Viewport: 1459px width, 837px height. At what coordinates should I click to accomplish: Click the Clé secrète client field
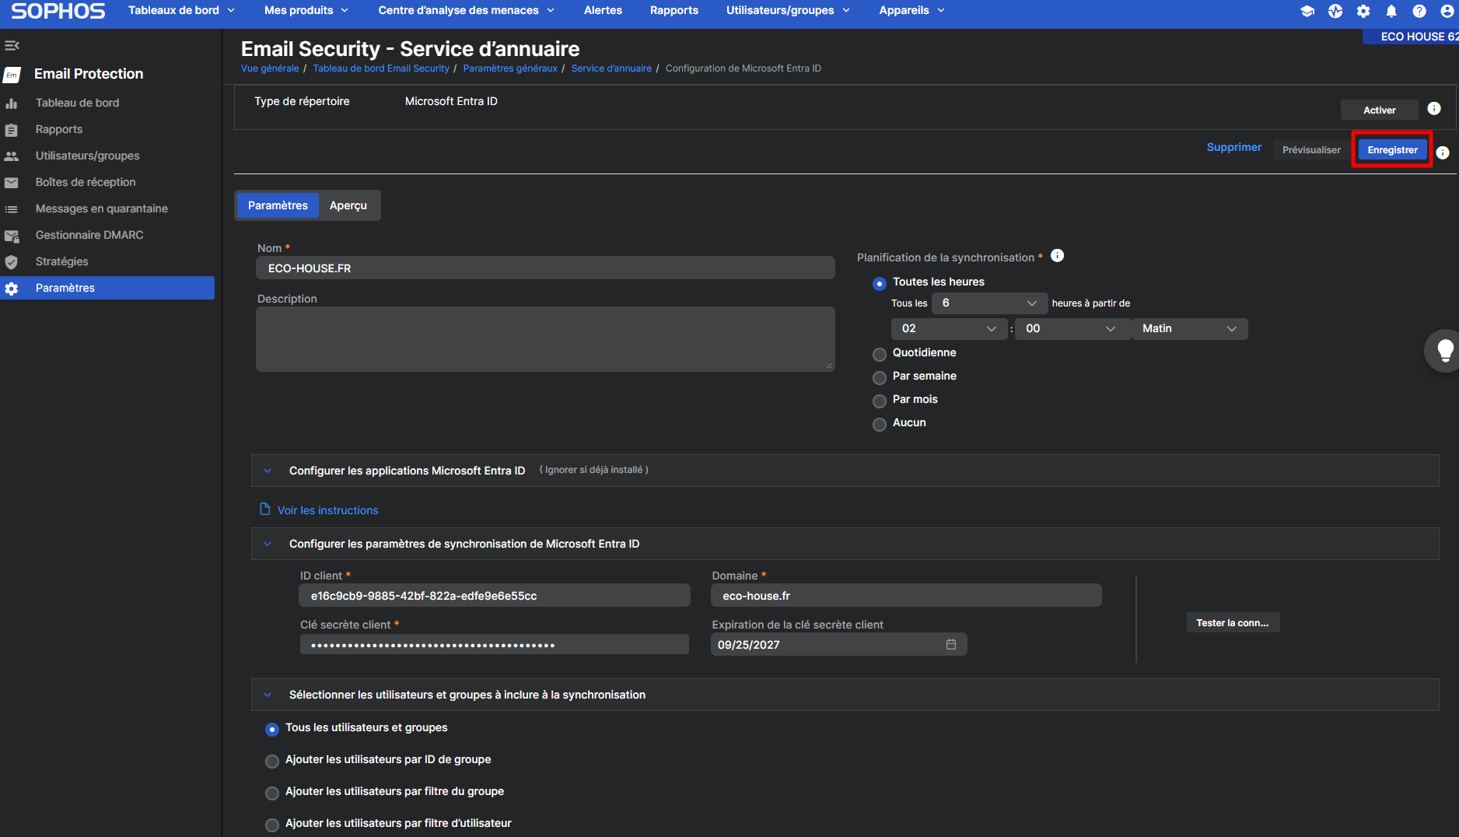[x=495, y=644]
